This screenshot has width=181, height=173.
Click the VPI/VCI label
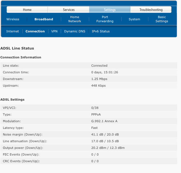click(10, 108)
